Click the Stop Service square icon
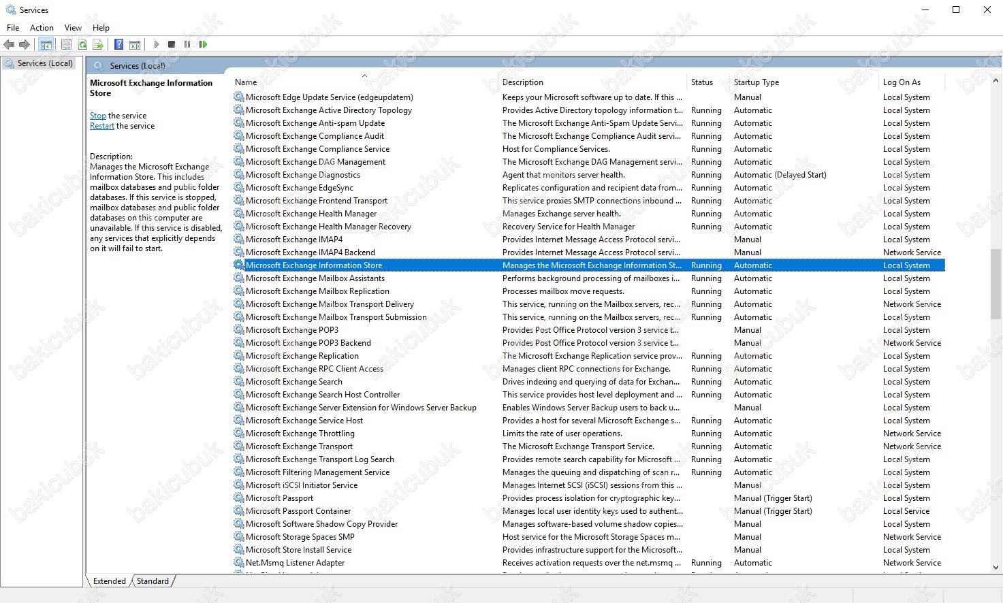The height and width of the screenshot is (603, 1003). (x=172, y=45)
